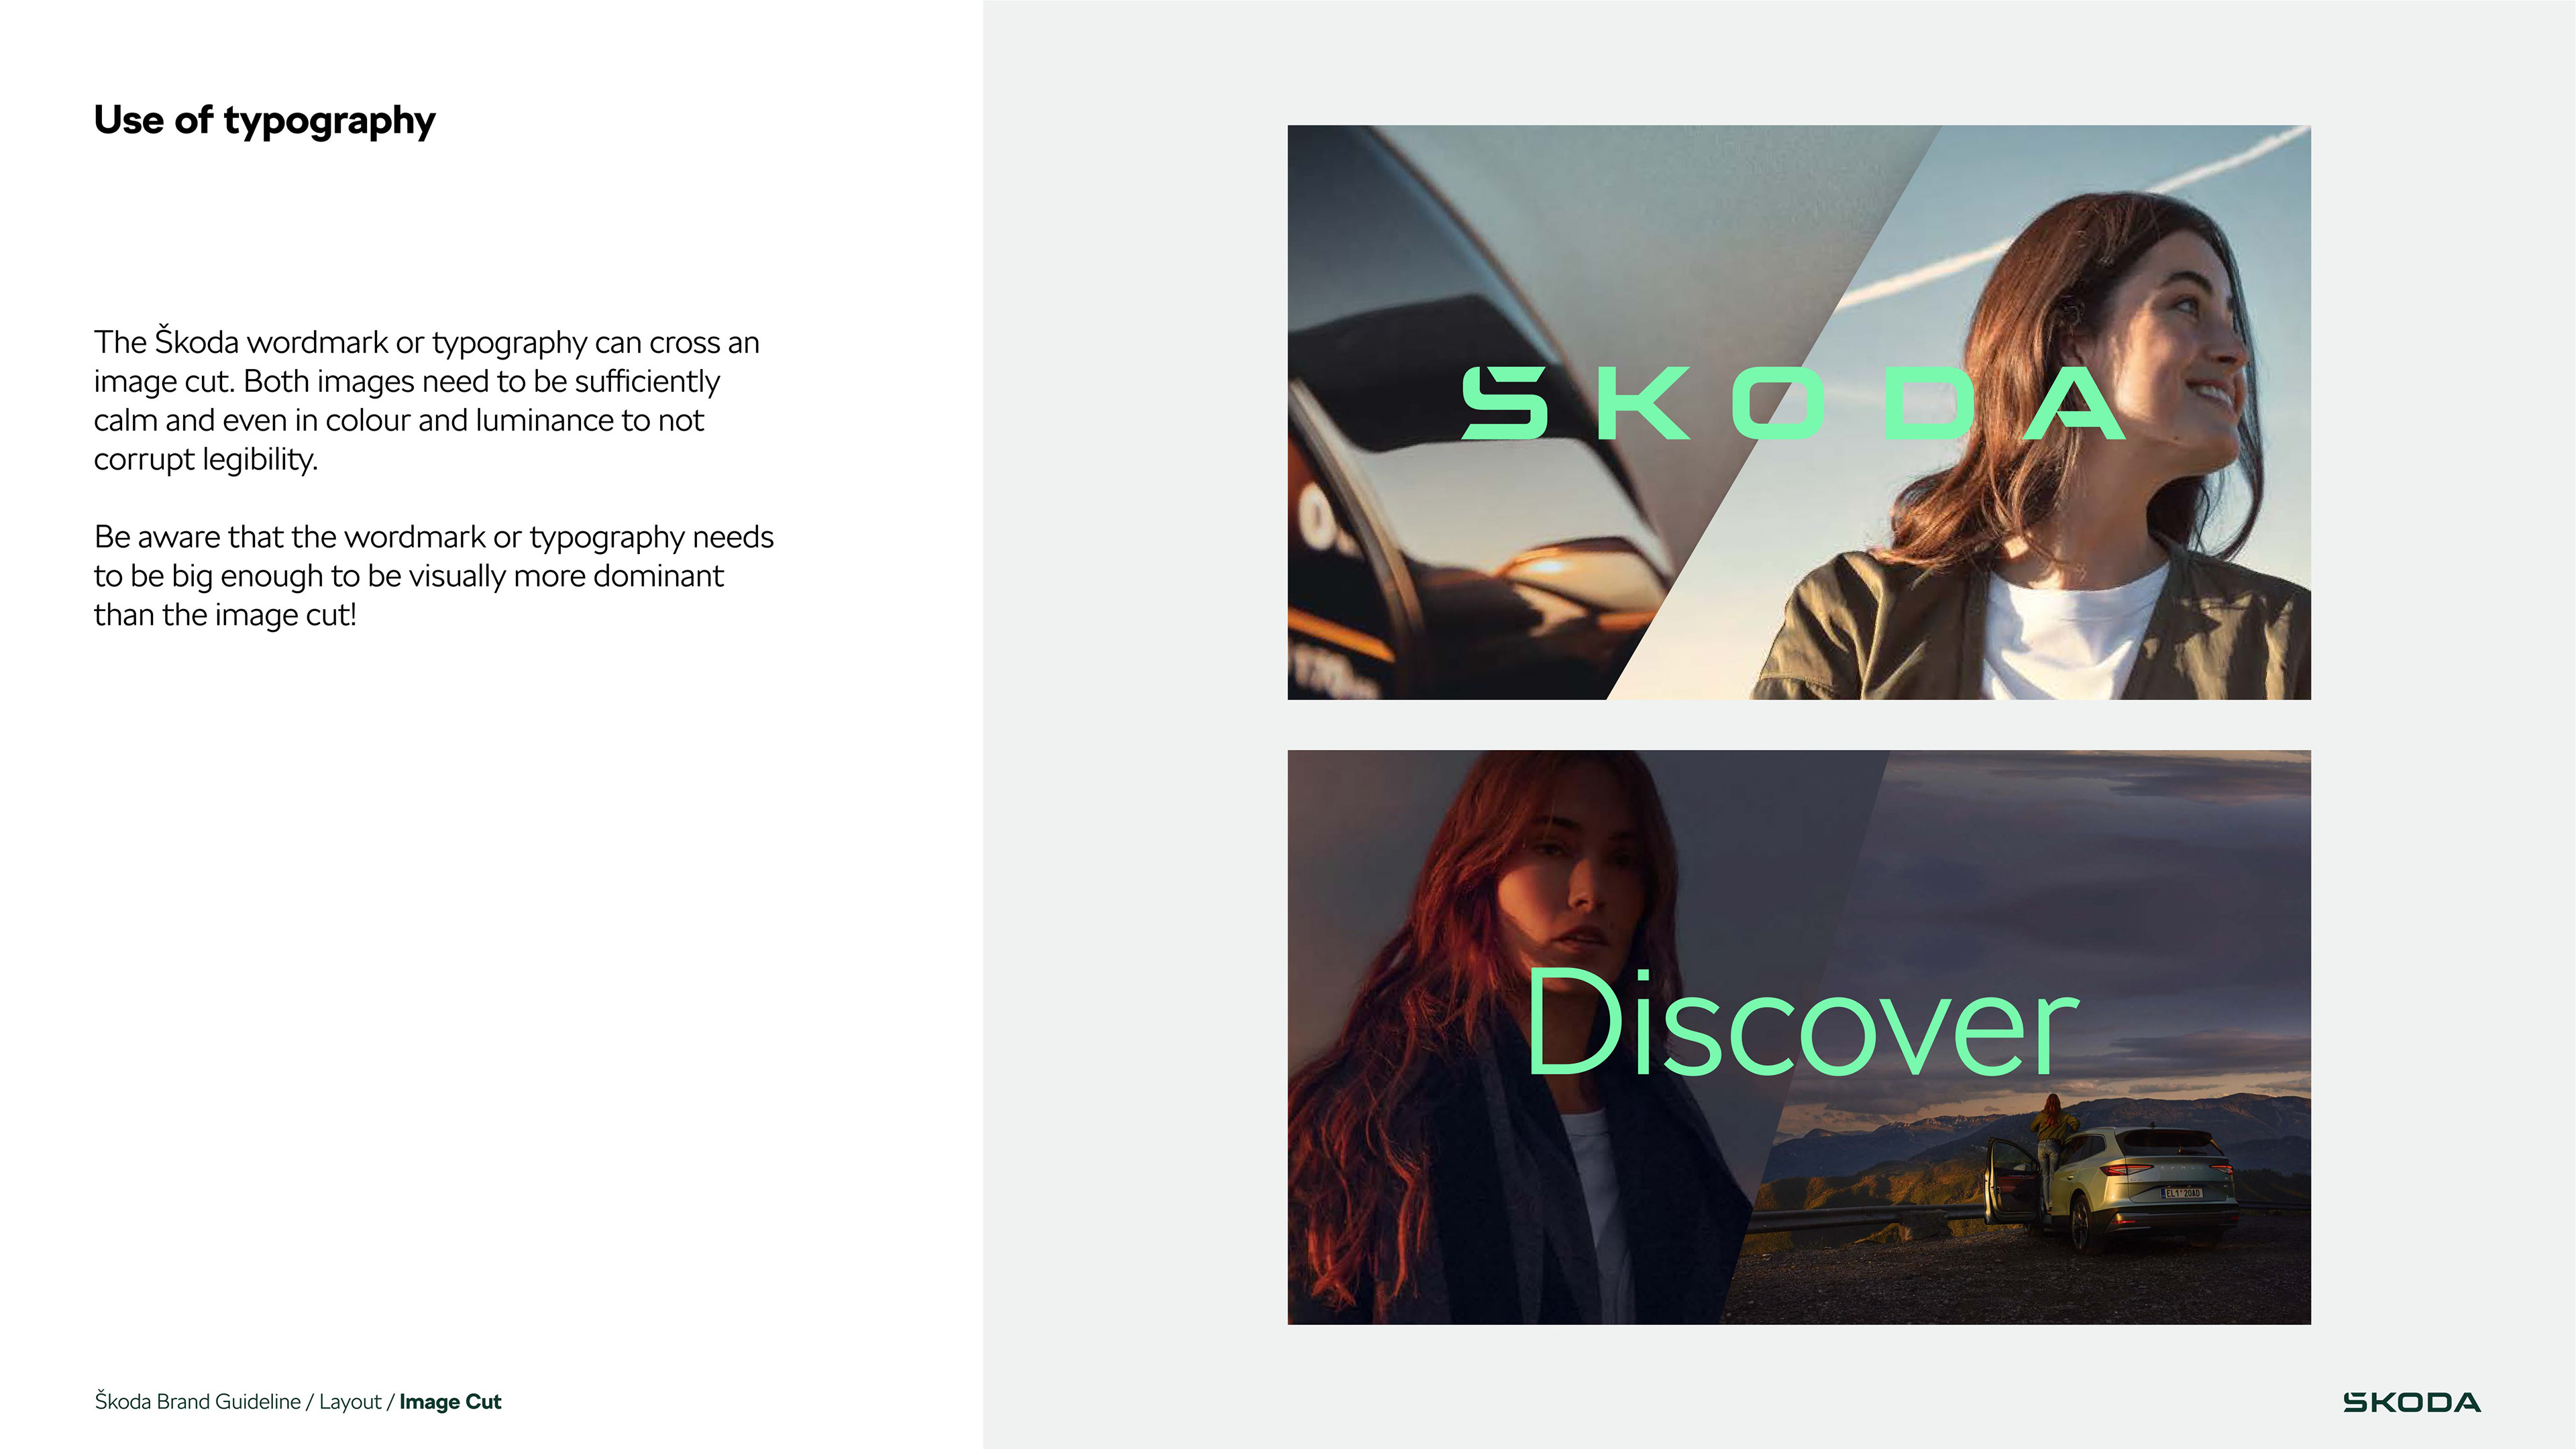Click the green SKODA wordmark on top image

click(x=1793, y=403)
